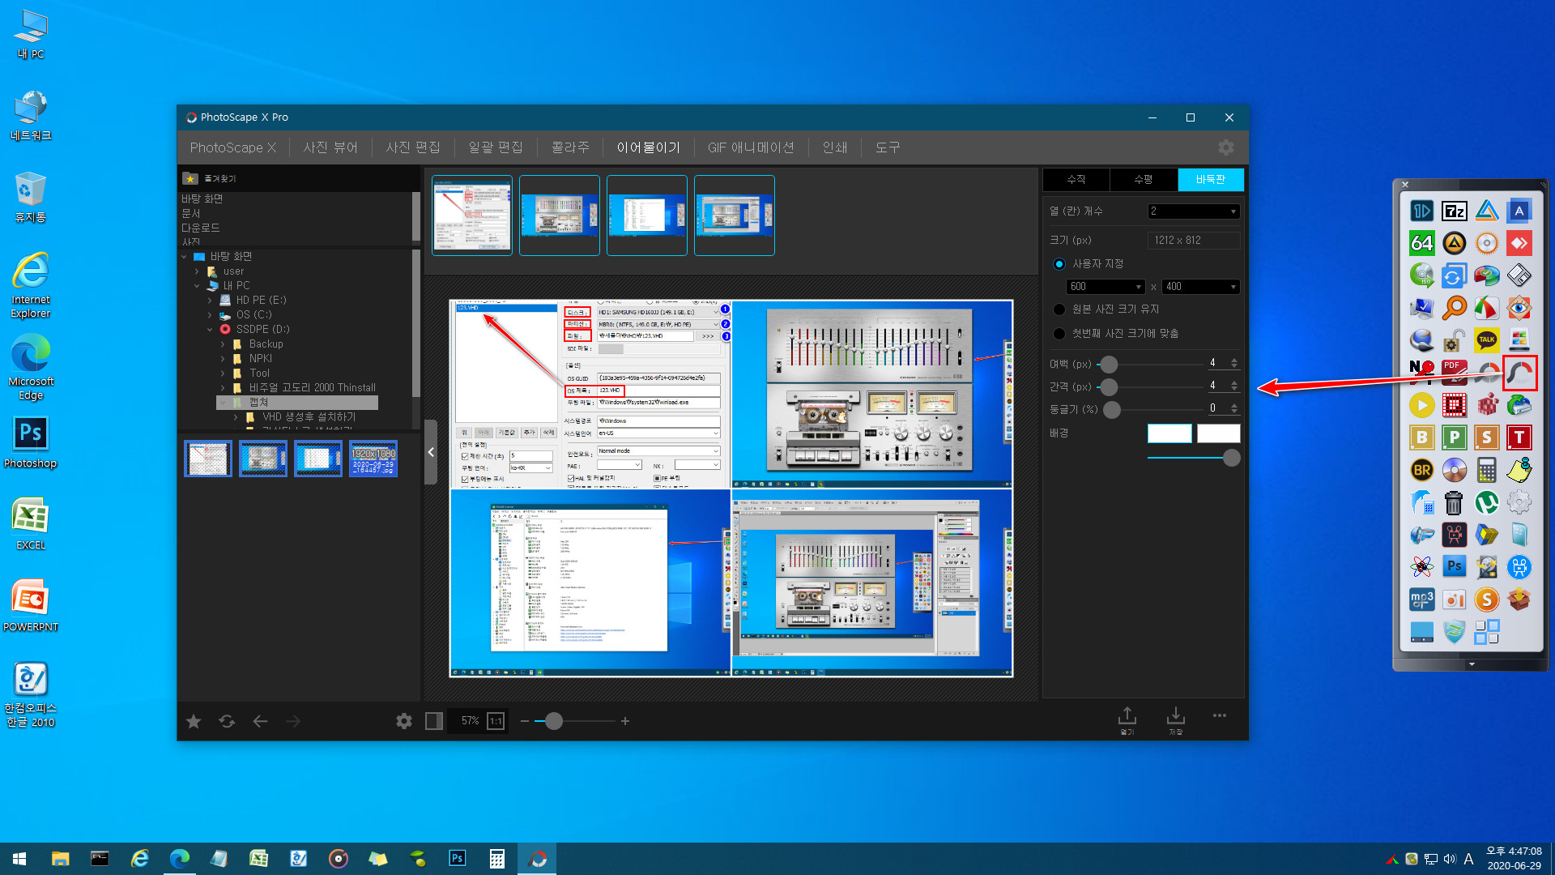The height and width of the screenshot is (875, 1555).
Task: Open the BR icon in launcher panel
Action: point(1422,470)
